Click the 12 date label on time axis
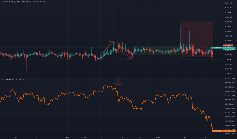Screen dimensions: 237x139 tap(101, 137)
